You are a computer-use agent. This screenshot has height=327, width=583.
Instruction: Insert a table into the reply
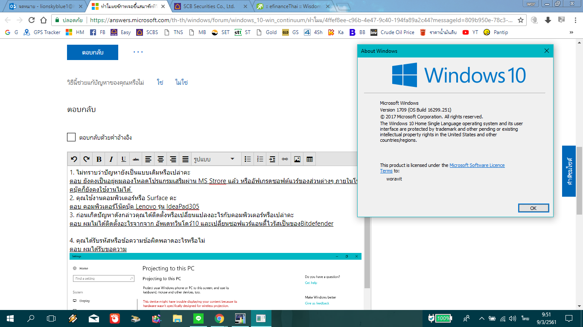(309, 159)
